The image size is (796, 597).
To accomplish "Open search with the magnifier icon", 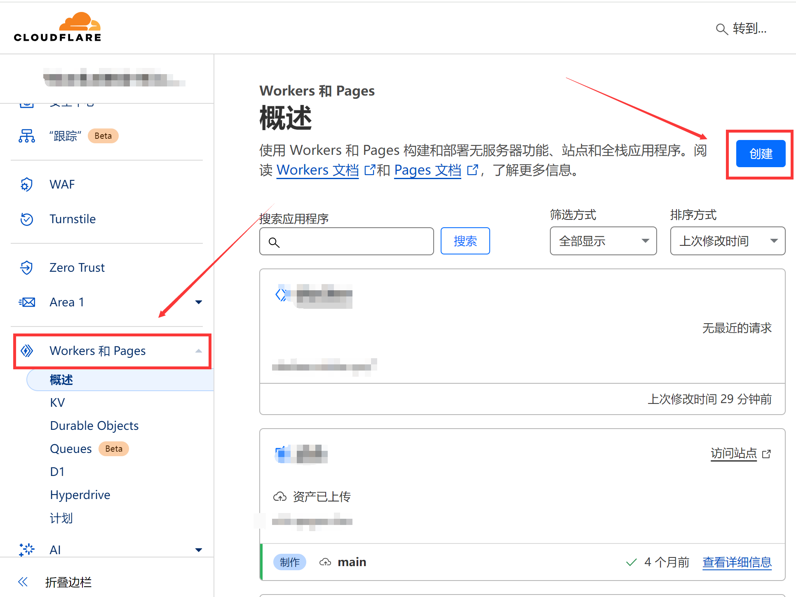I will pyautogui.click(x=722, y=29).
